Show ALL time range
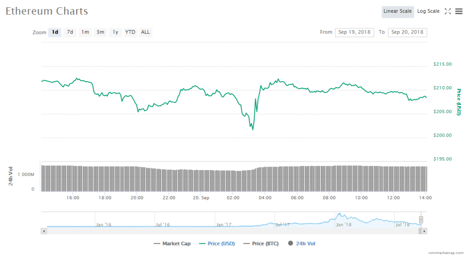The image size is (470, 259). (x=145, y=33)
